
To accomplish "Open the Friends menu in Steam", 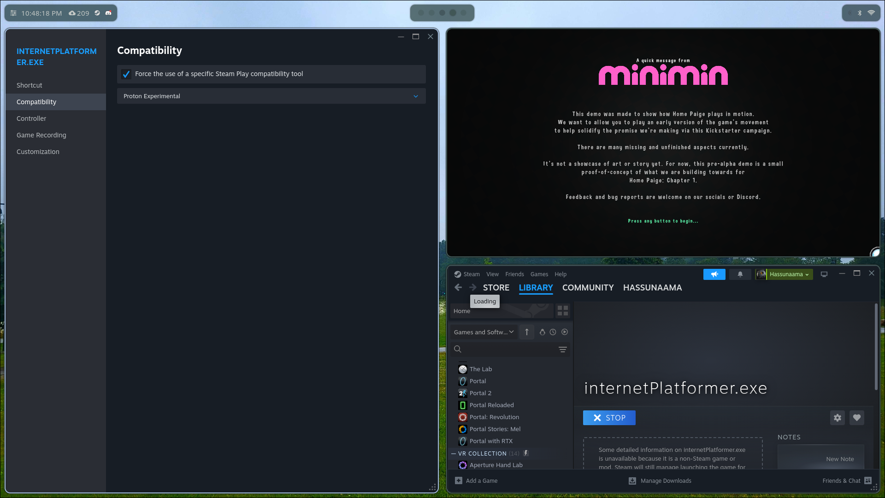I will [514, 274].
